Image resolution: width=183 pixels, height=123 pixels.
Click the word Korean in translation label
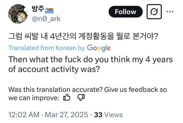pos(66,48)
